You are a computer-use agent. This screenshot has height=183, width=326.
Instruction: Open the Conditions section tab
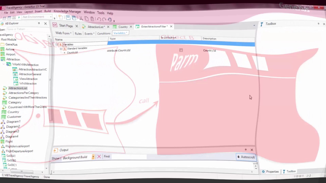click(104, 34)
